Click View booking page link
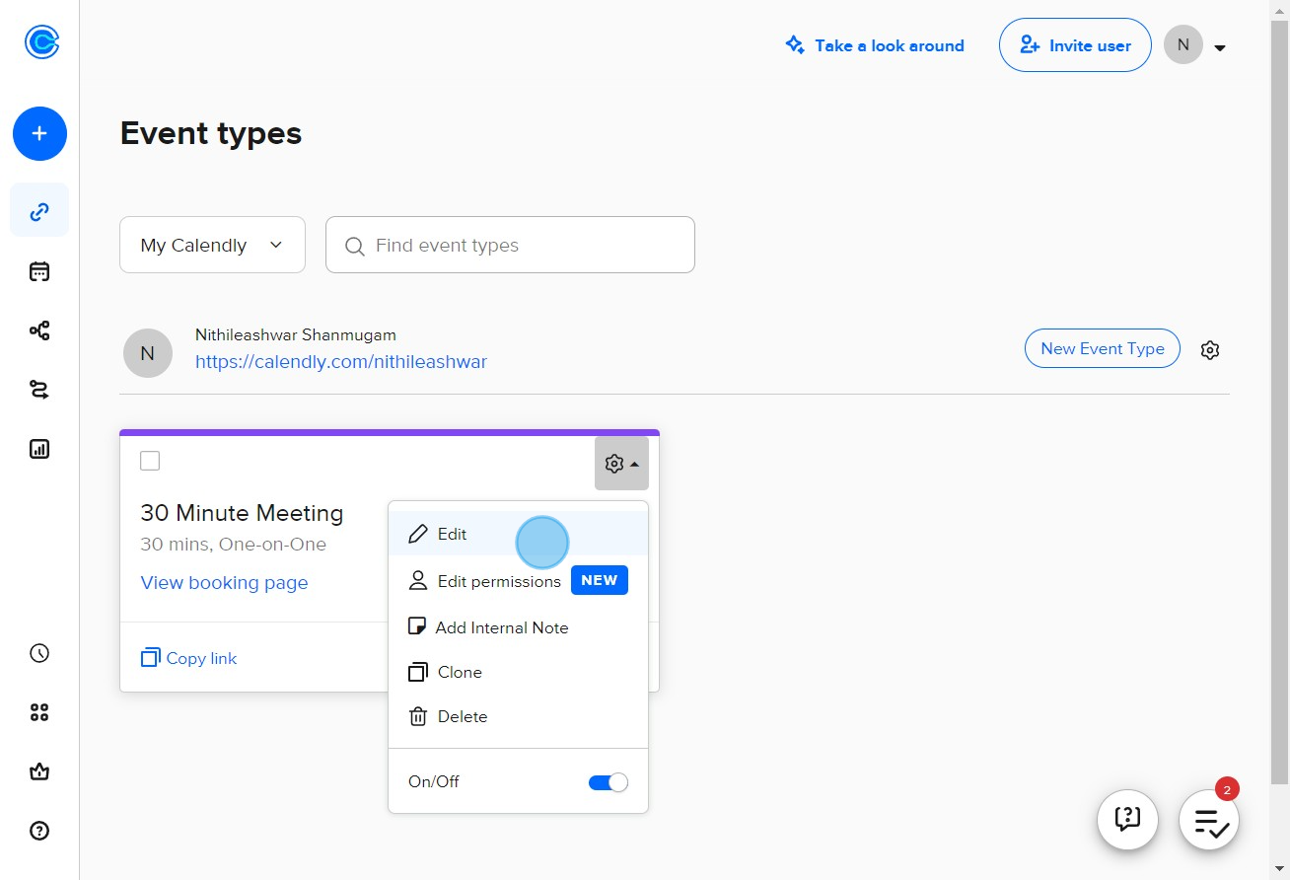Image resolution: width=1290 pixels, height=880 pixels. coord(225,582)
